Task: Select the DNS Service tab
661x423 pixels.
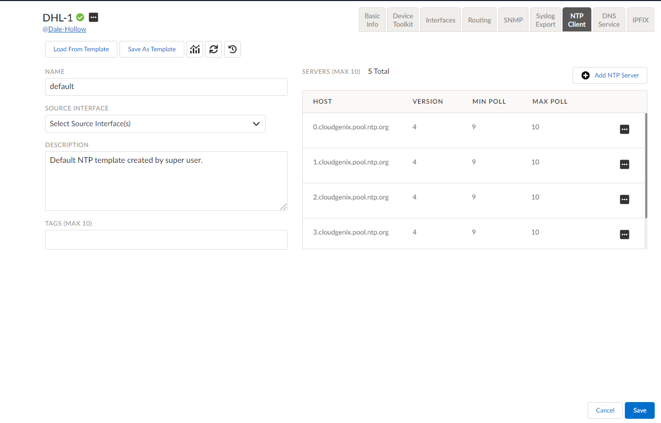Action: [x=609, y=20]
